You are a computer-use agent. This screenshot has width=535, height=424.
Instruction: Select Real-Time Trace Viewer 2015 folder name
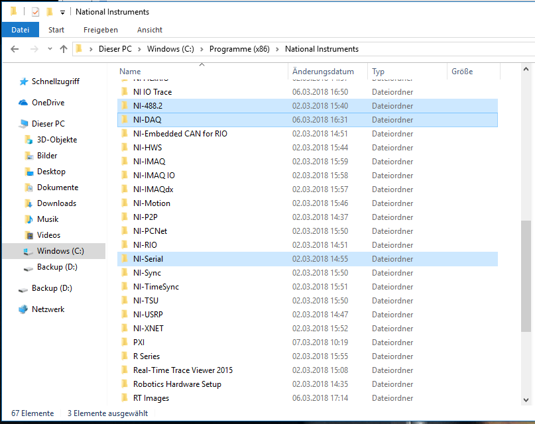(183, 370)
